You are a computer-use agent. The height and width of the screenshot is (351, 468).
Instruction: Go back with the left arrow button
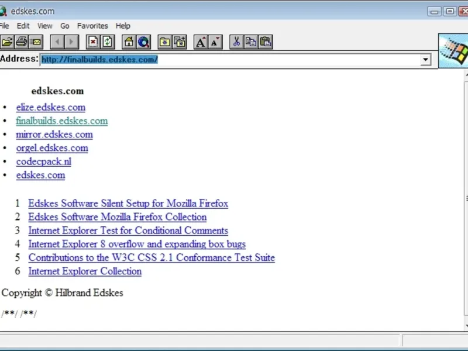click(x=57, y=42)
